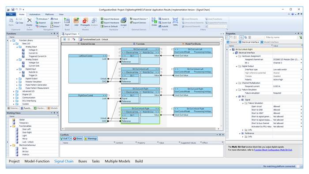This screenshot has width=309, height=174.
Task: Click the Propagate icon in Models group
Action: [85, 20]
